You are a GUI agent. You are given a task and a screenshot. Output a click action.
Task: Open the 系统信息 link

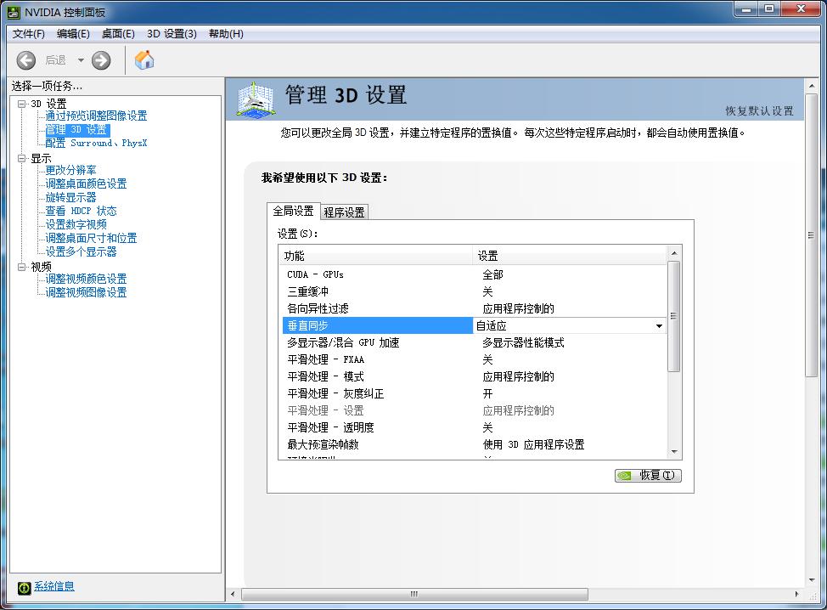tap(54, 586)
